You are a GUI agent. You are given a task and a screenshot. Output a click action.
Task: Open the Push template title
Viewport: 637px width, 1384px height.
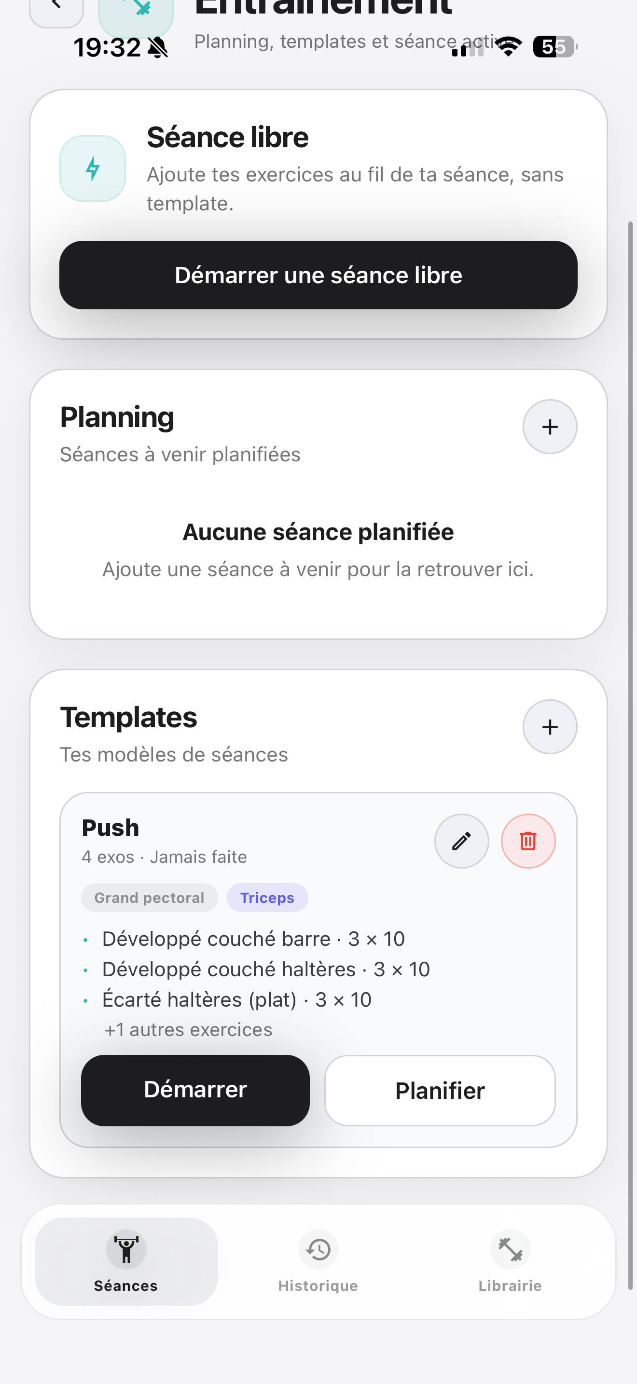pyautogui.click(x=111, y=828)
